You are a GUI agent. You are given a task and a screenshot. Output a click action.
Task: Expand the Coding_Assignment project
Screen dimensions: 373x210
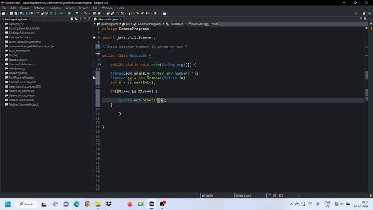tap(3, 33)
